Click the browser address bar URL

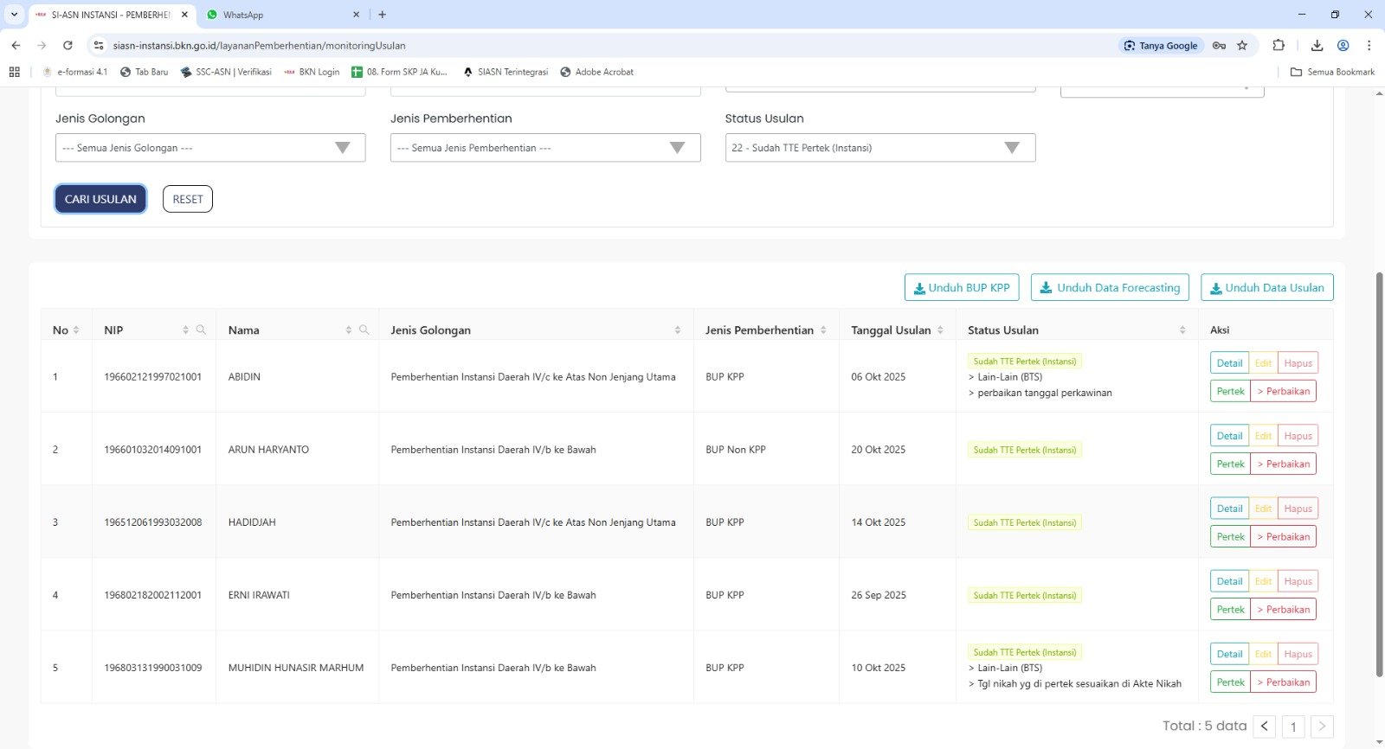260,46
